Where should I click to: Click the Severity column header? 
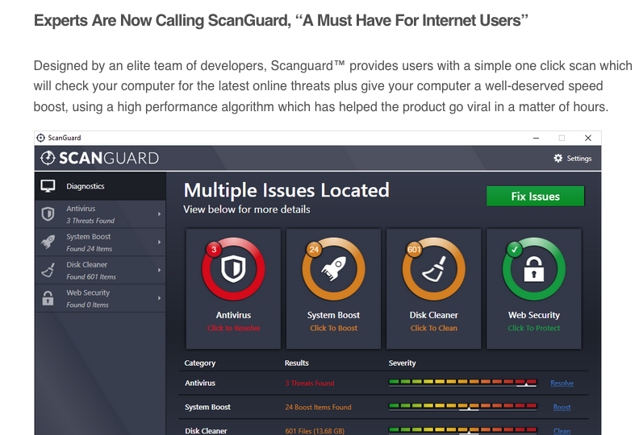[x=403, y=363]
